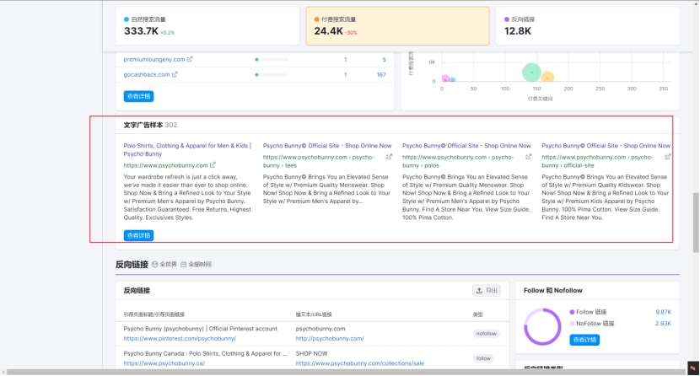Screen dimensions: 700x376
Task: Select the 自然搜索流量 metric card
Action: tap(207, 25)
